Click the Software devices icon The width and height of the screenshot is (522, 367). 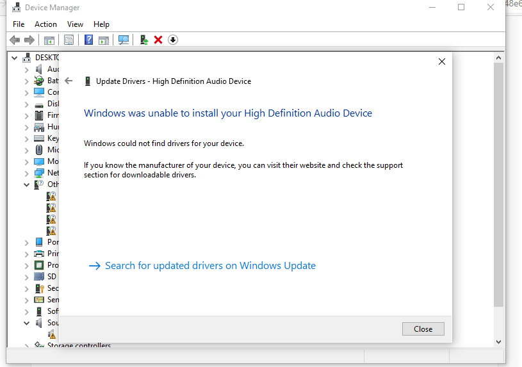(39, 311)
